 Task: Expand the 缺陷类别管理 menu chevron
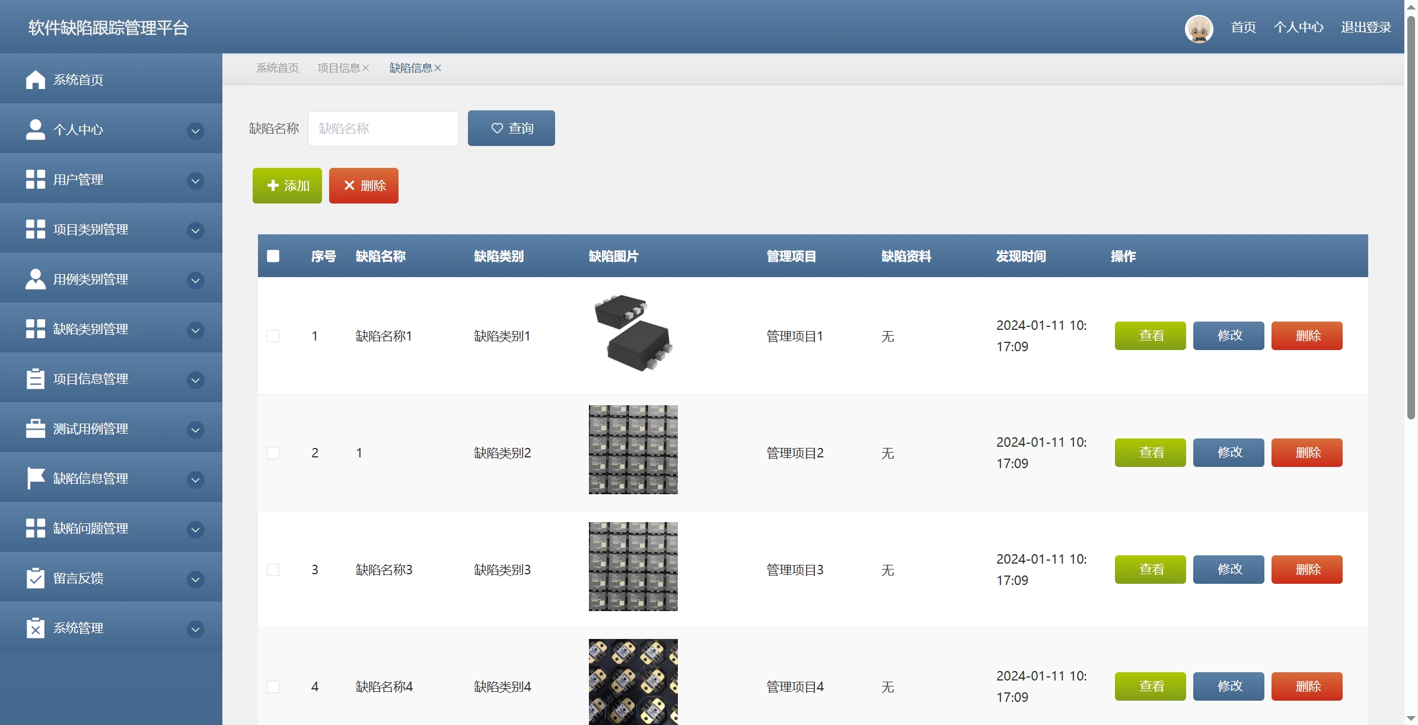click(x=195, y=330)
